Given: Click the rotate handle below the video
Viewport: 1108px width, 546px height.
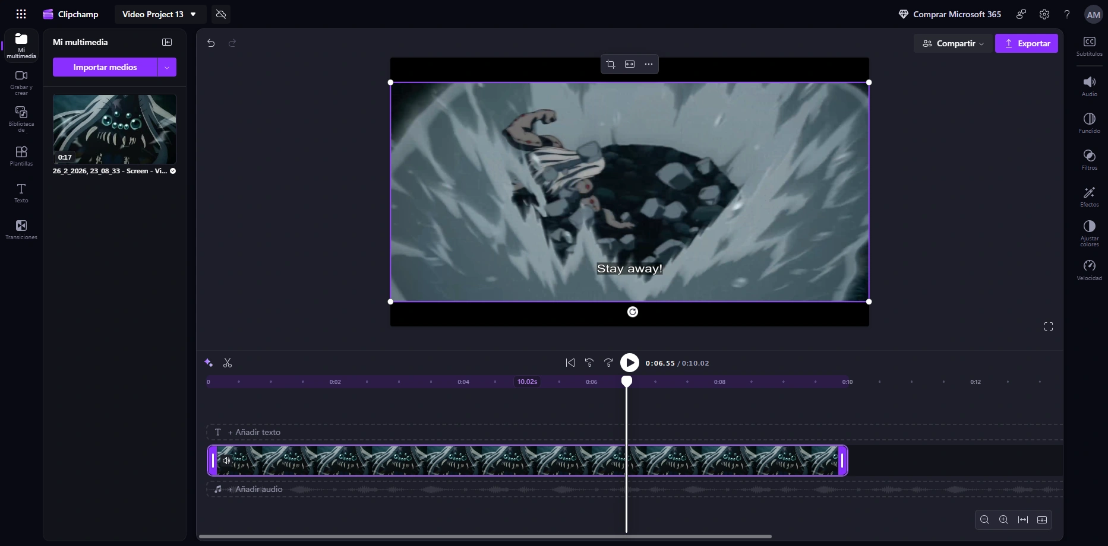Looking at the screenshot, I should point(633,312).
